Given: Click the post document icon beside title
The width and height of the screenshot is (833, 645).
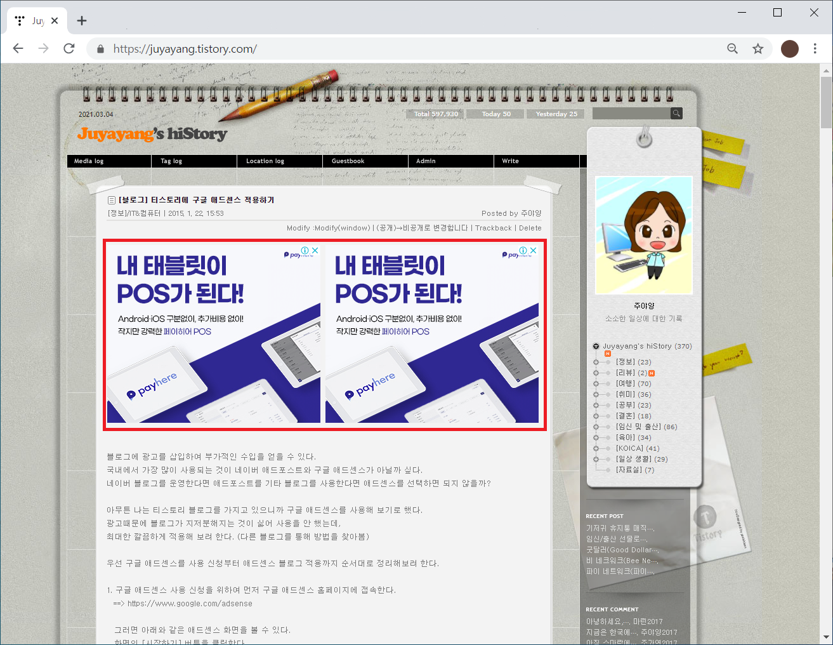Looking at the screenshot, I should [112, 200].
